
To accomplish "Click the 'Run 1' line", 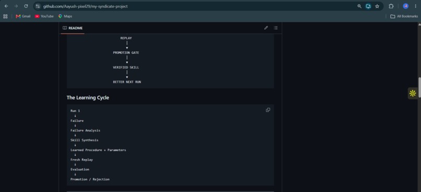I will [x=75, y=111].
